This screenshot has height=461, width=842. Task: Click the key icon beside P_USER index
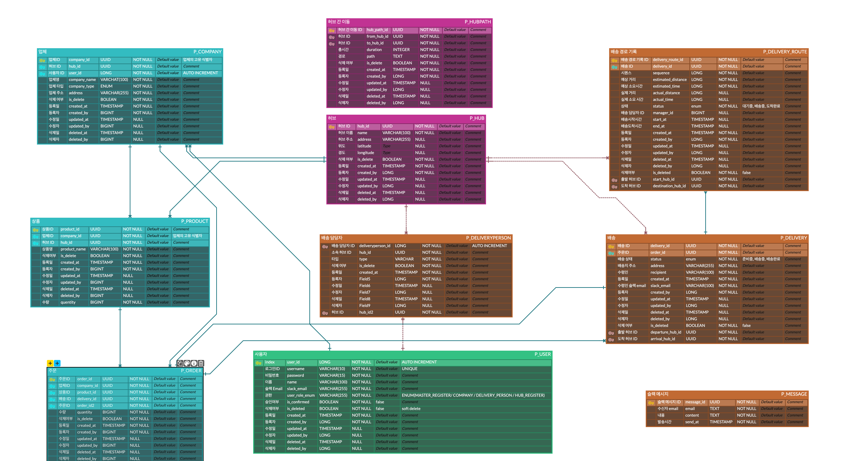click(x=258, y=363)
